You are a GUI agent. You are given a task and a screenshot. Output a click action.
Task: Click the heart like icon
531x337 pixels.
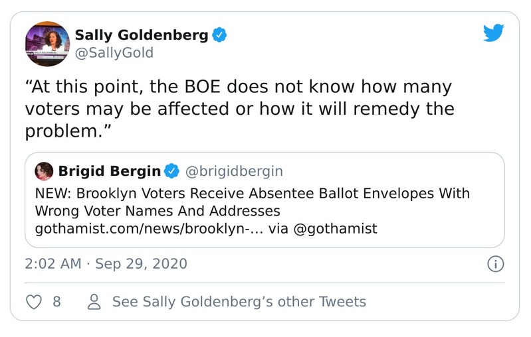coord(33,302)
